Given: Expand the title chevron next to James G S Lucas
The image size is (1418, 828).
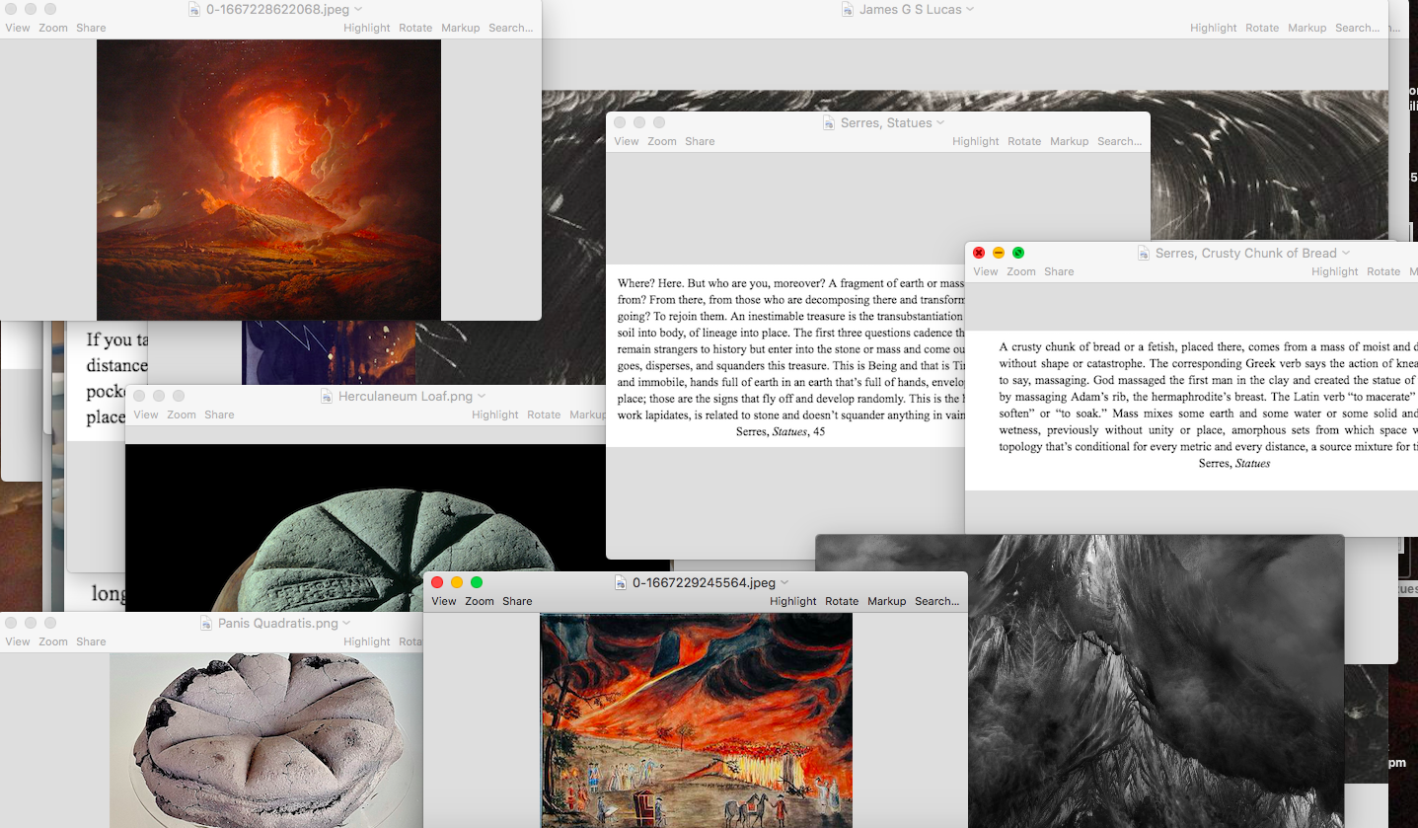Looking at the screenshot, I should coord(970,10).
